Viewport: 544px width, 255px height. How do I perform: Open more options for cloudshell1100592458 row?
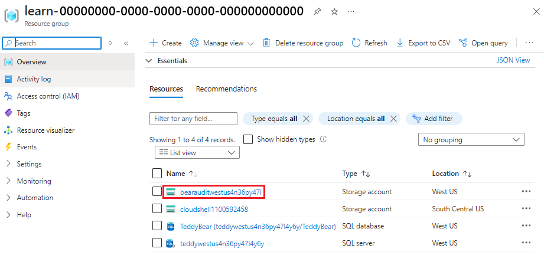click(x=526, y=208)
